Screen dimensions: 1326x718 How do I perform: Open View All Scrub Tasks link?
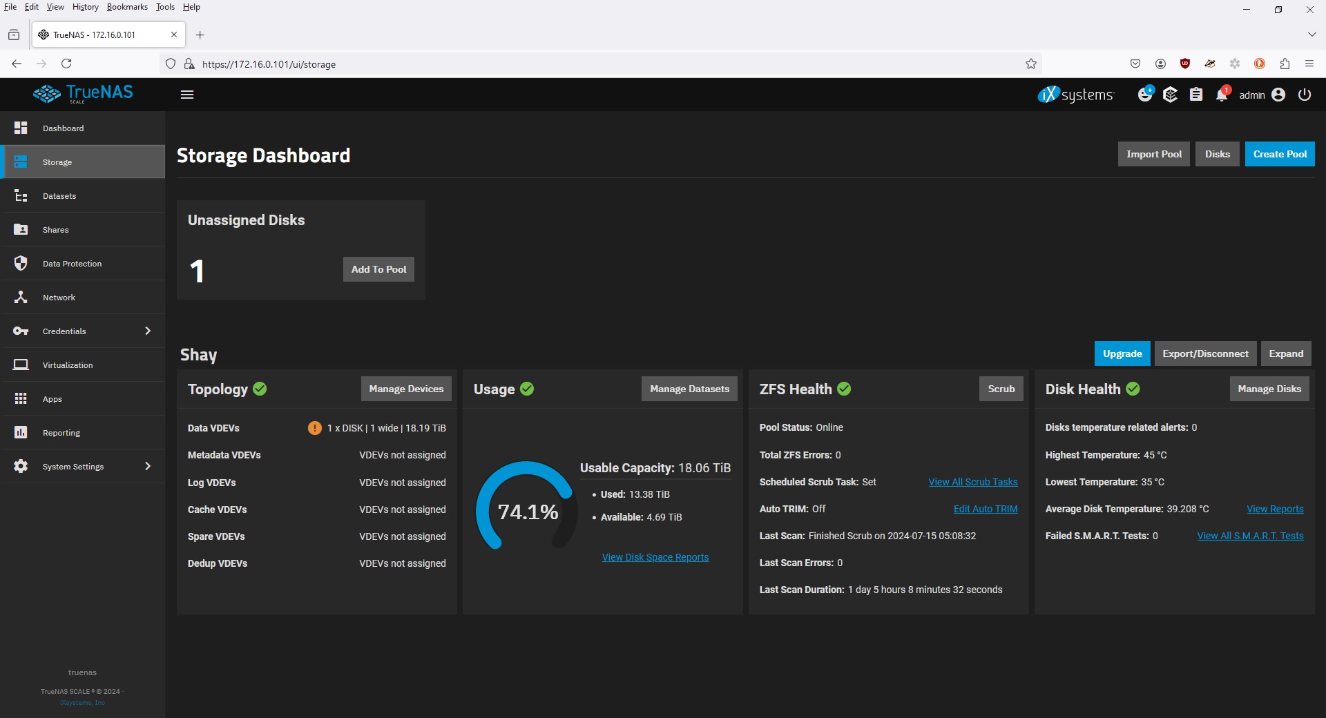point(972,482)
